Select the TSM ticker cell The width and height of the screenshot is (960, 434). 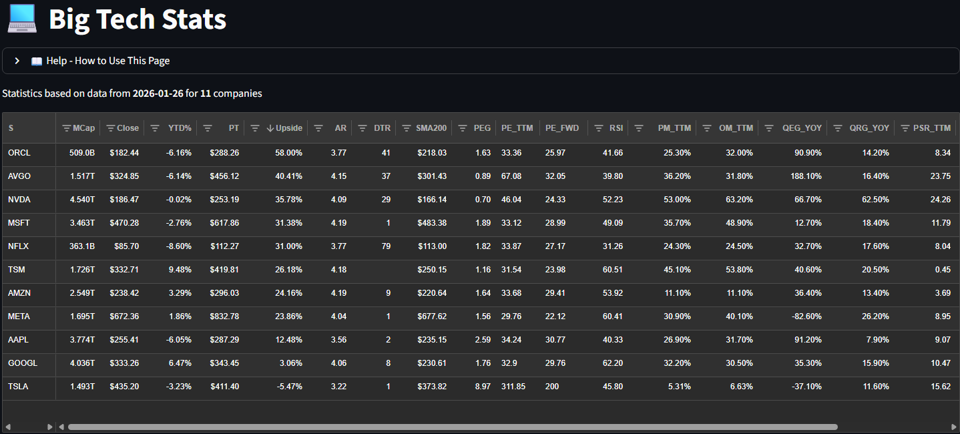[29, 270]
